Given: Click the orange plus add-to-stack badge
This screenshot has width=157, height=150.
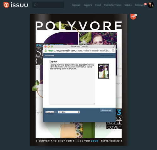Looking at the screenshot, I should click(133, 17).
